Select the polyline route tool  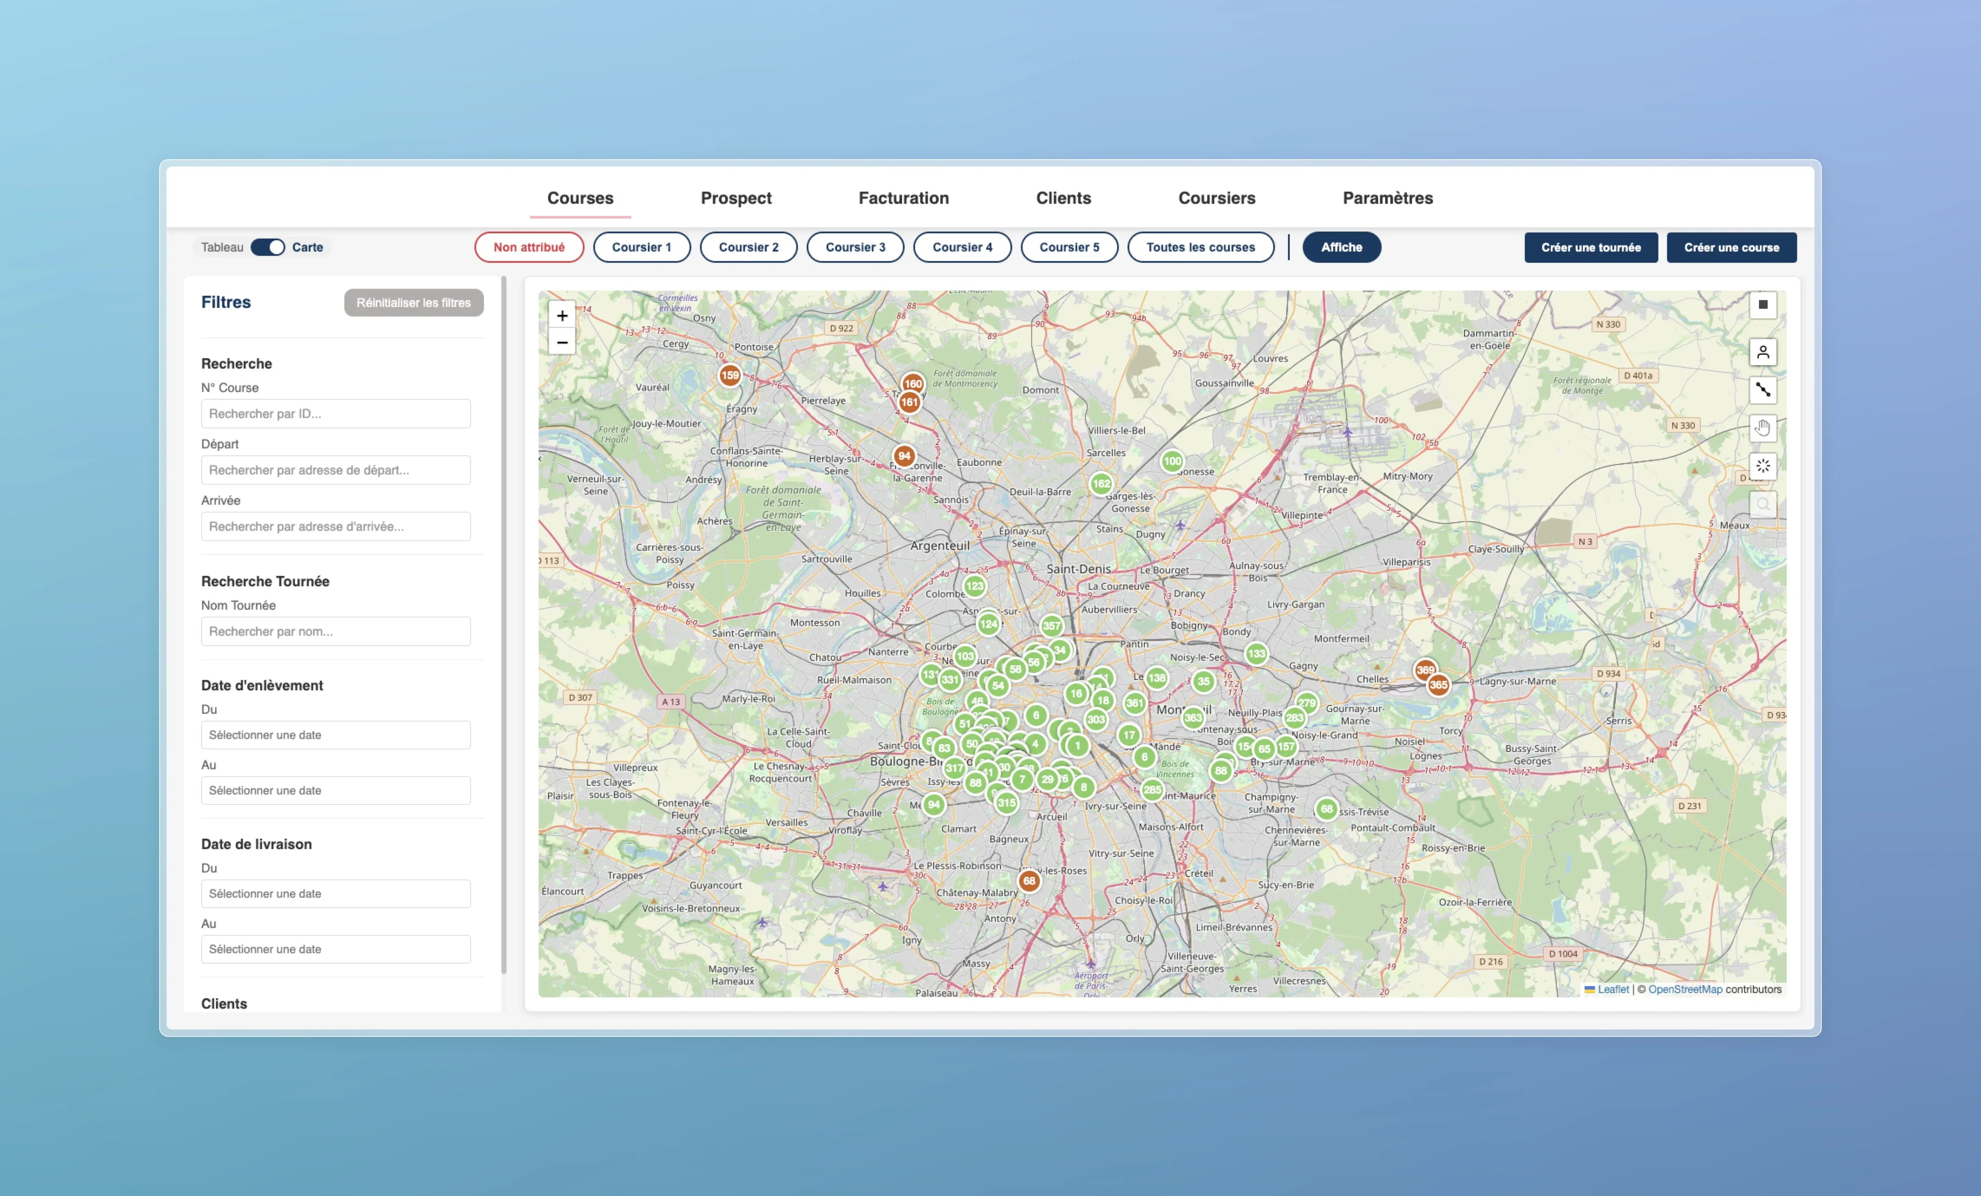point(1762,390)
